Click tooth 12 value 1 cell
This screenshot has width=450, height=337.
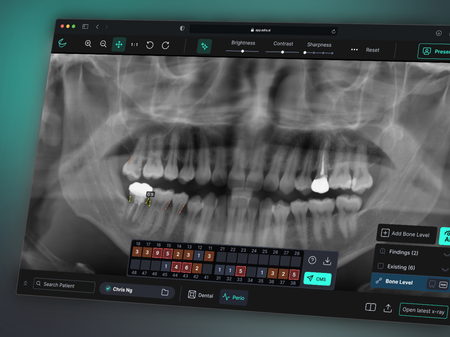coord(199,256)
